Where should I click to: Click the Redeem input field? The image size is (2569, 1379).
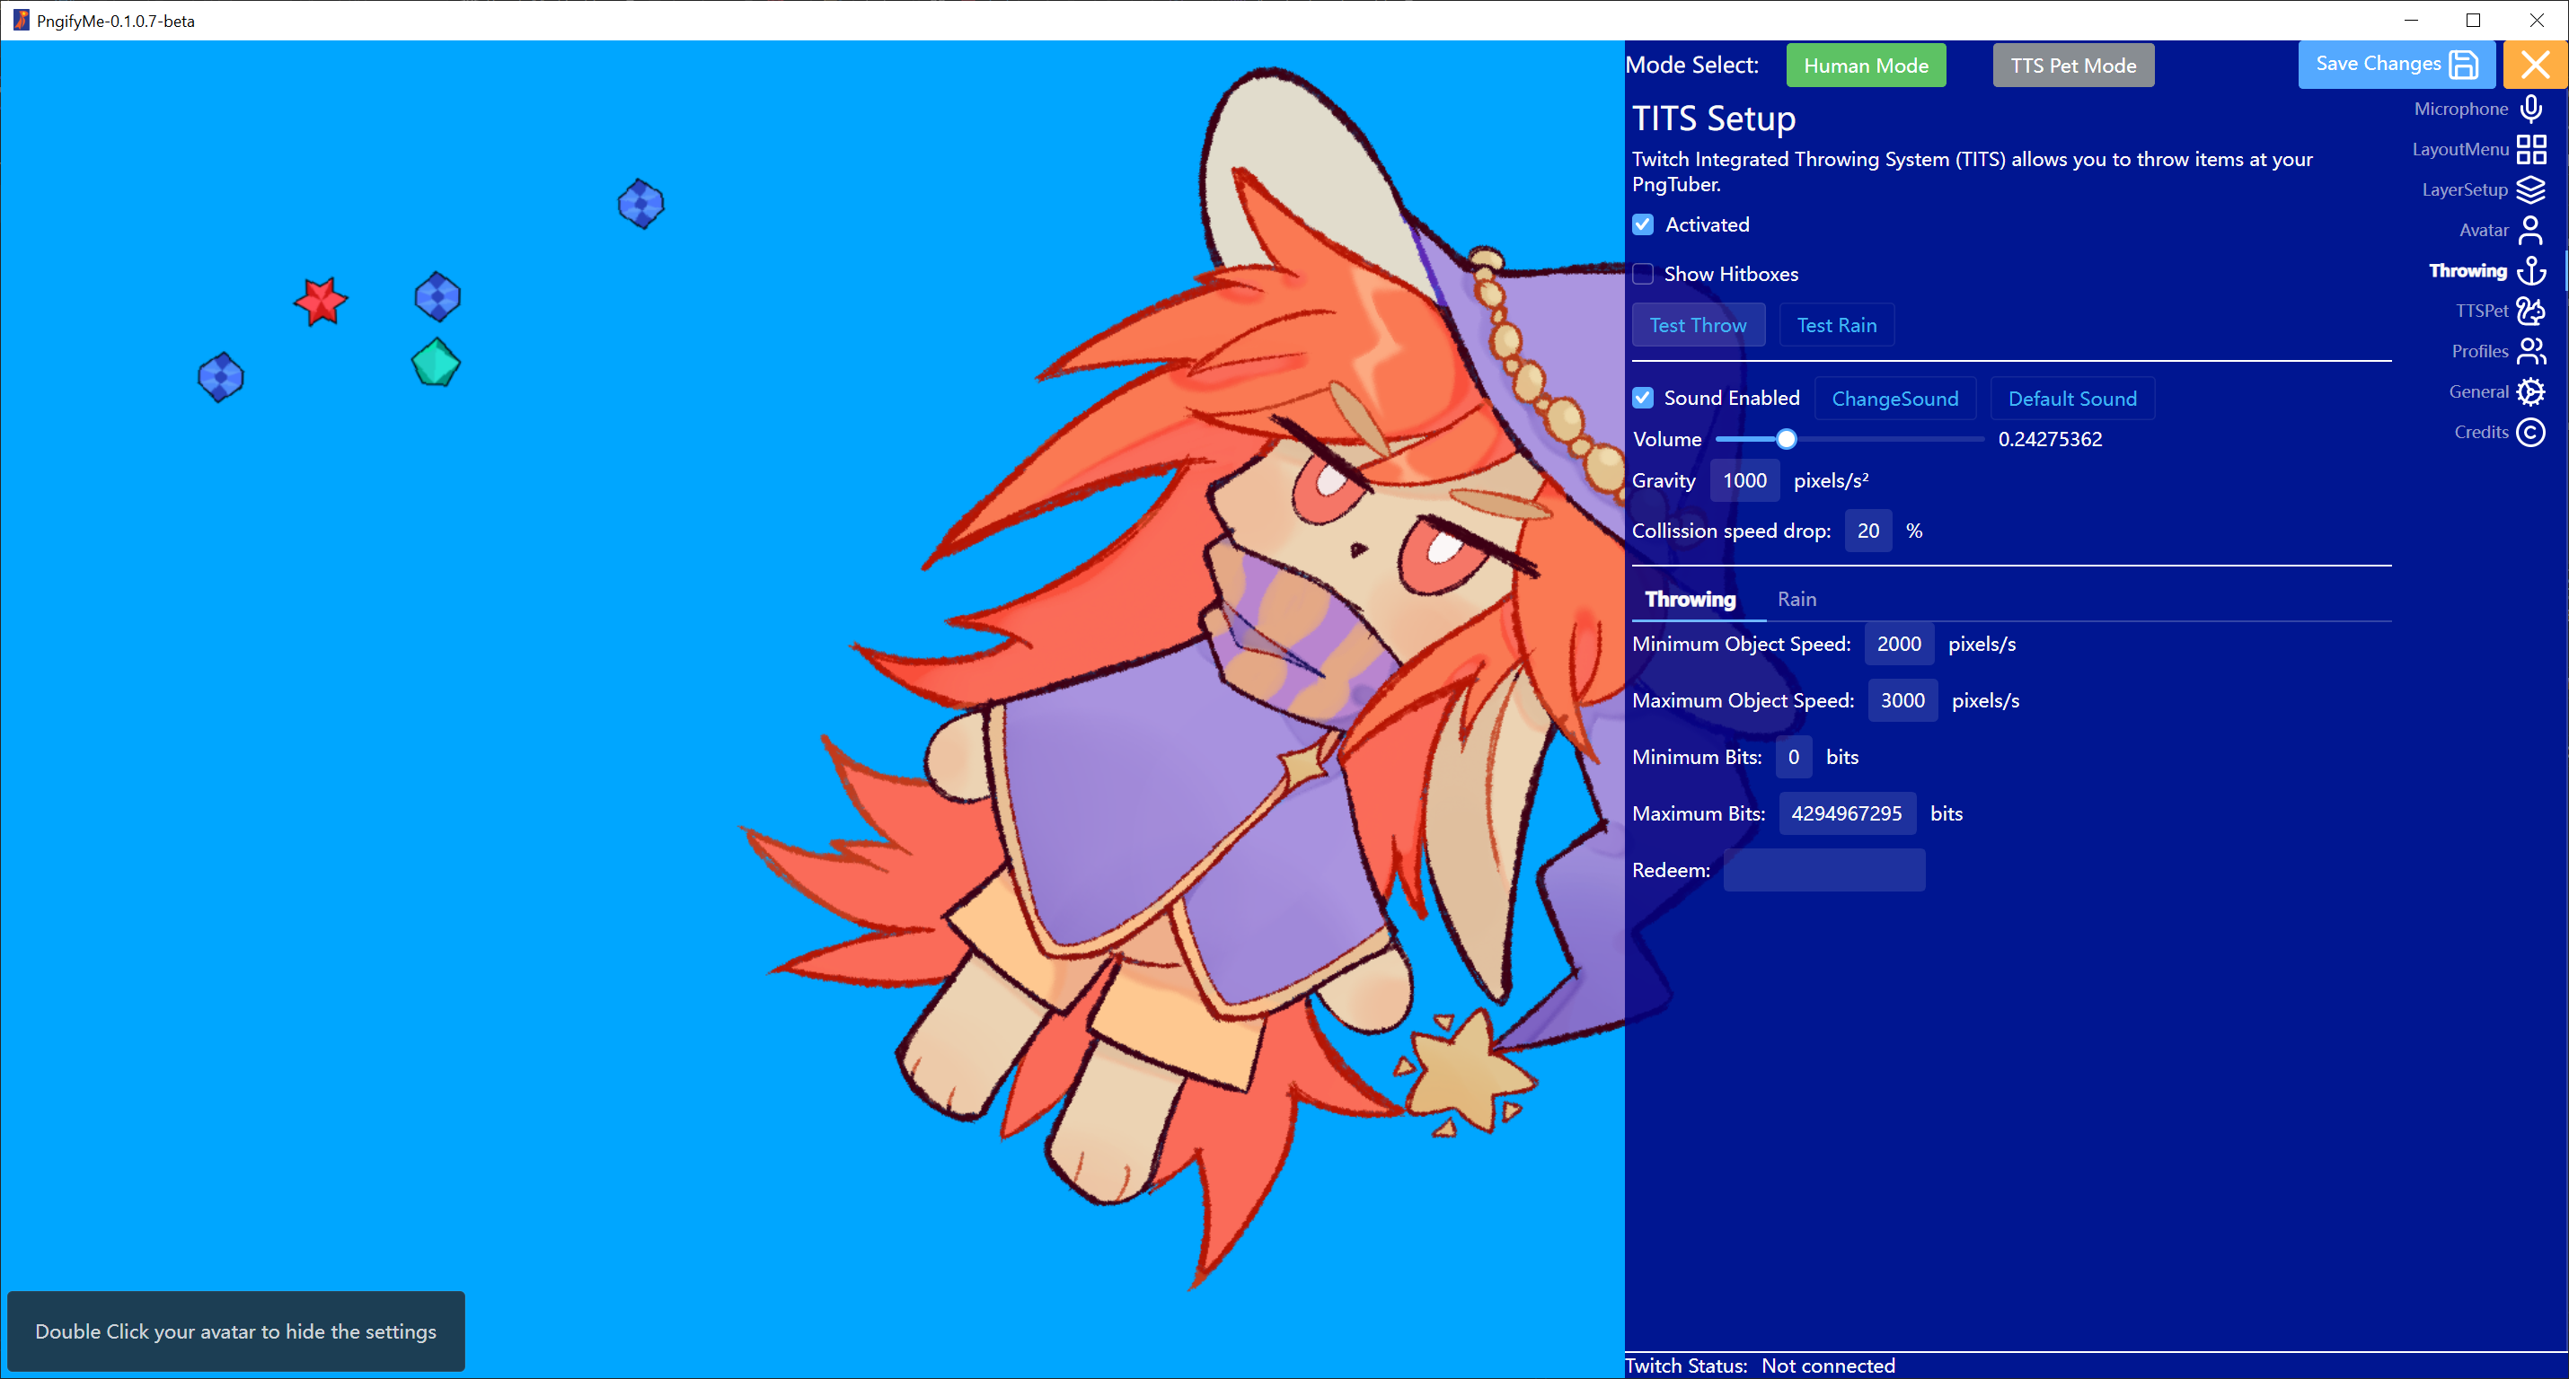click(1823, 869)
